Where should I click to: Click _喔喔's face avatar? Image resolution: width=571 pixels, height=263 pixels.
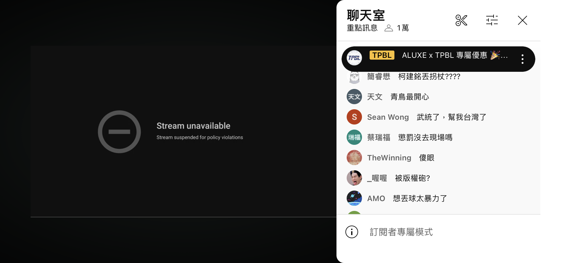[354, 178]
